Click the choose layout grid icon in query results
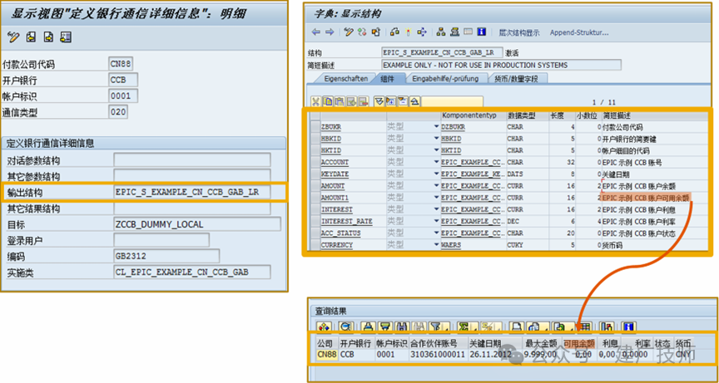The height and width of the screenshot is (383, 719). tap(583, 327)
